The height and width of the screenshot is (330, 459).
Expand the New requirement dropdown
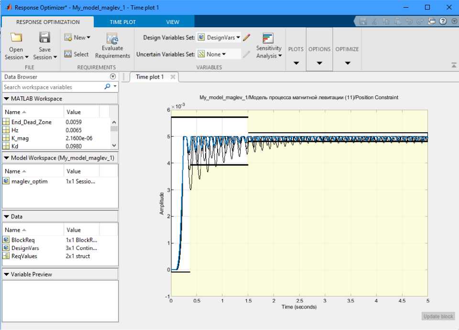click(x=88, y=37)
